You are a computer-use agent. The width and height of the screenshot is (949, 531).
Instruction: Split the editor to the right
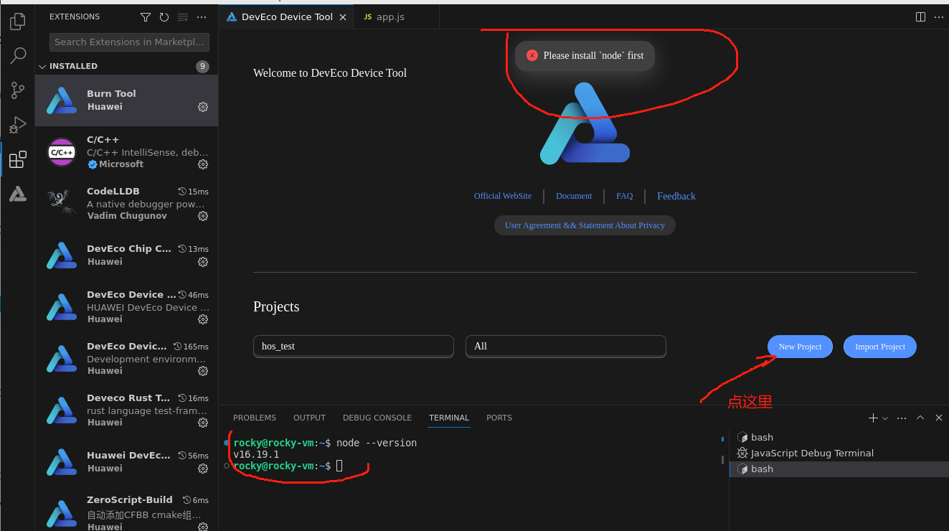coord(920,17)
